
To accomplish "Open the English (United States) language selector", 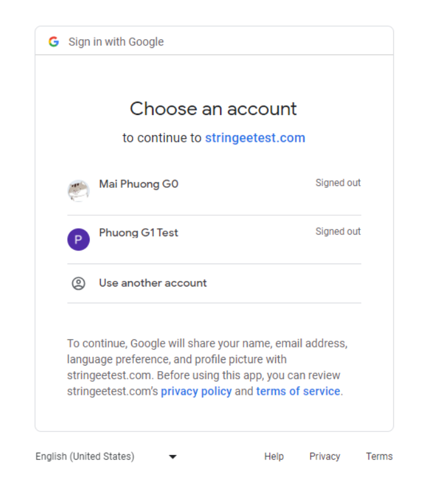I will [85, 456].
